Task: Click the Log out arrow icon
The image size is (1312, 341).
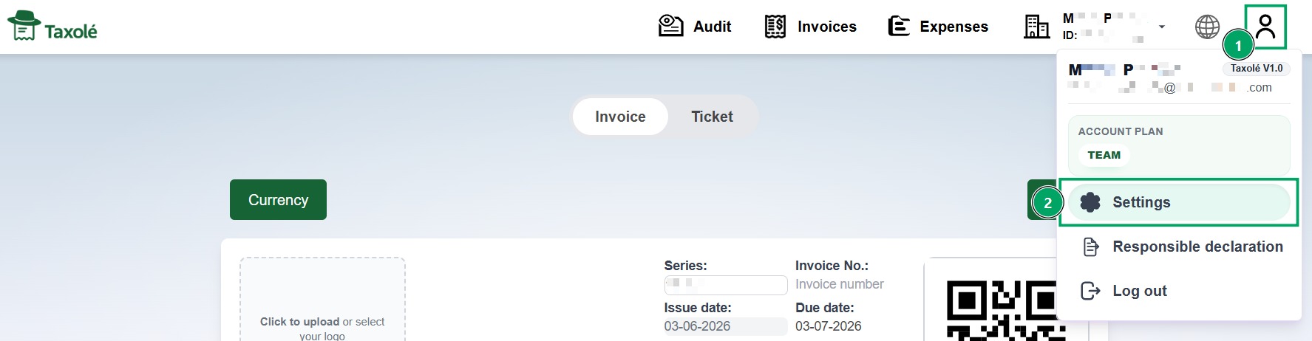Action: (x=1090, y=291)
